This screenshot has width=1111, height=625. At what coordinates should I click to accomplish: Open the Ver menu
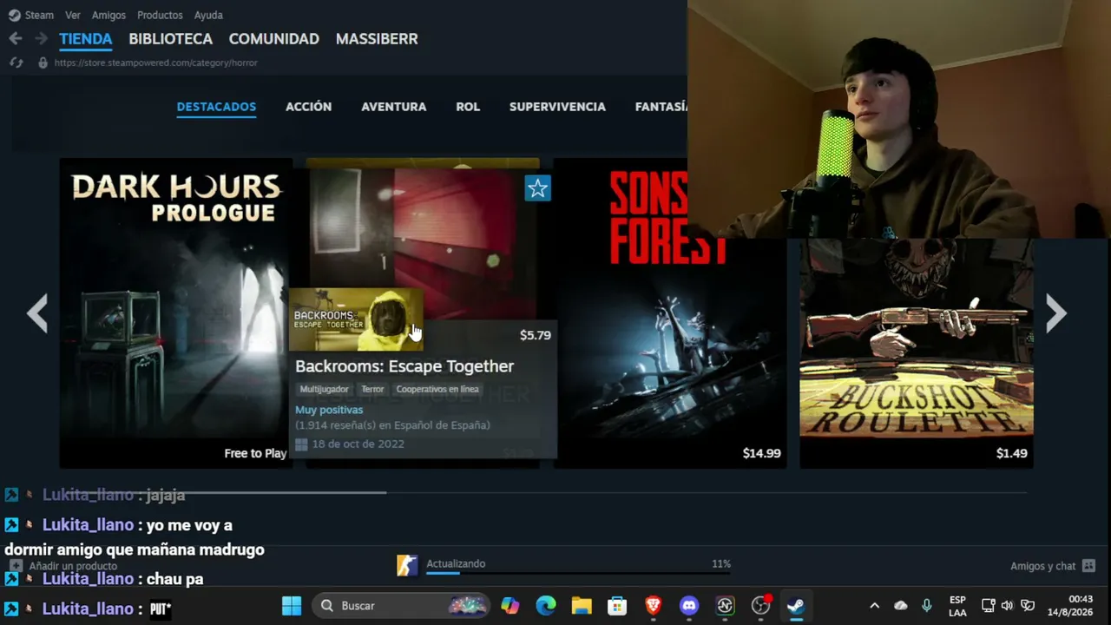(73, 15)
